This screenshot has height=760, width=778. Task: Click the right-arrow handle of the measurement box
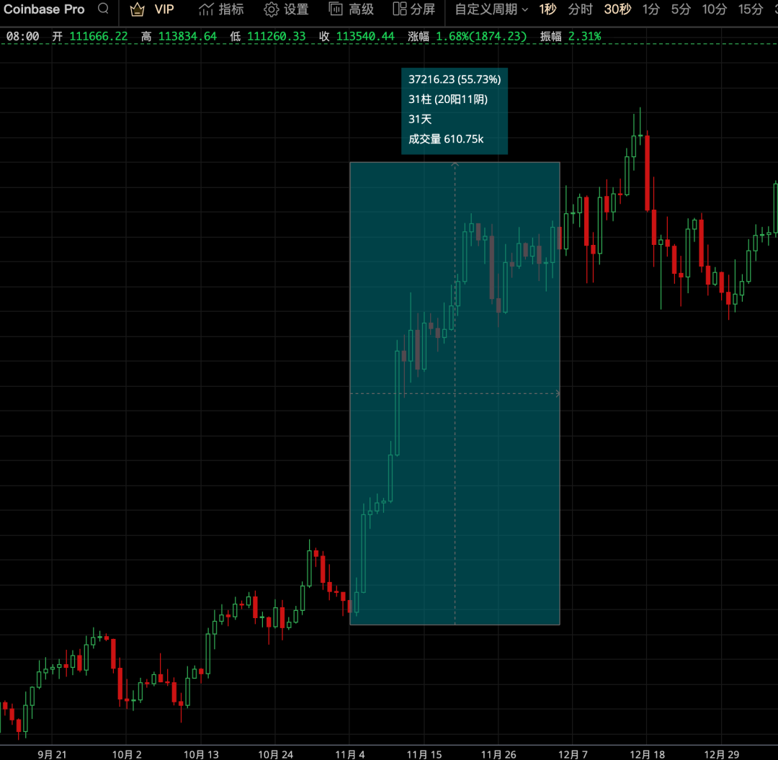pos(557,393)
